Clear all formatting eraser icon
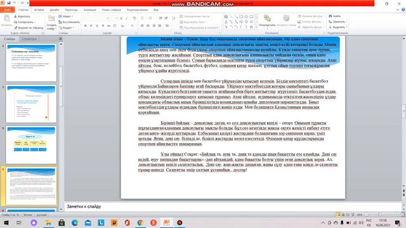 134,18
